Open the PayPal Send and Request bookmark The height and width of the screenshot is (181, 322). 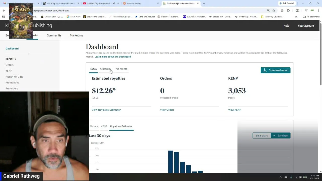coord(145,17)
